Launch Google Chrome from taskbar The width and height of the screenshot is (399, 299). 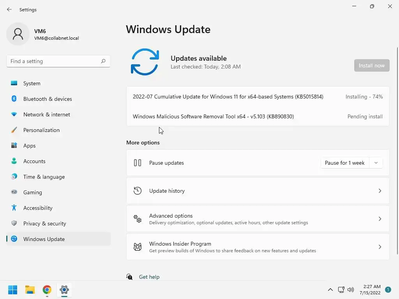point(47,290)
